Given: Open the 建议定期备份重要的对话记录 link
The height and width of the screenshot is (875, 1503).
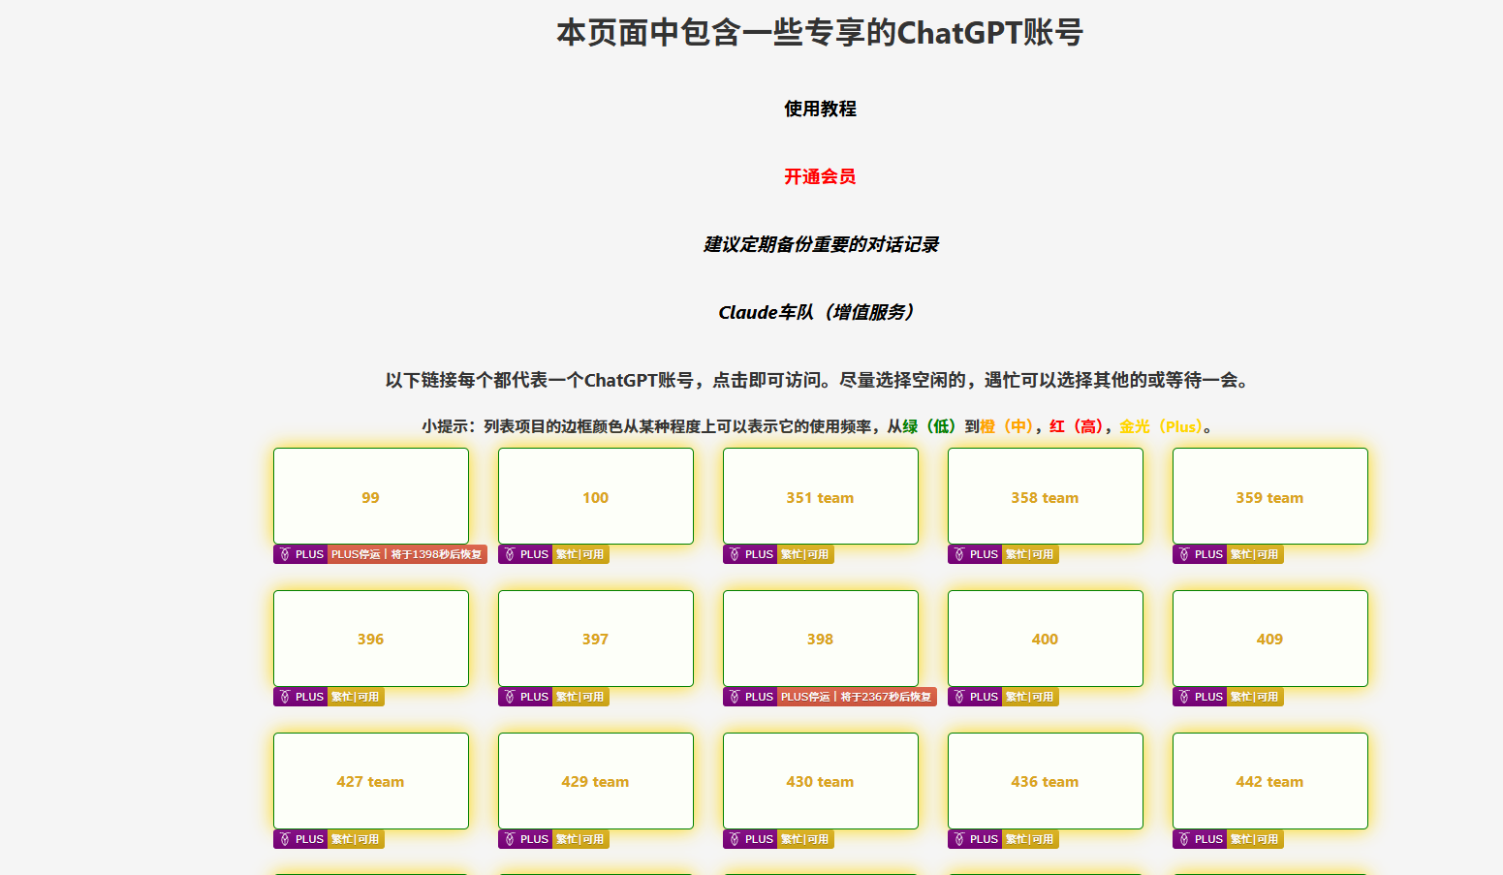Looking at the screenshot, I should tap(820, 244).
